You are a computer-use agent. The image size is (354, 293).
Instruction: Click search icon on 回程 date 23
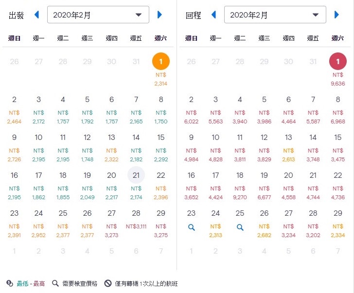click(192, 227)
